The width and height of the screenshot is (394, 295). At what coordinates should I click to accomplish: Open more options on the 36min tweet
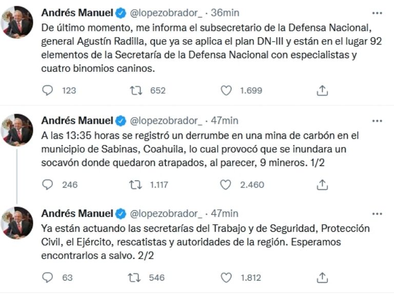[377, 12]
